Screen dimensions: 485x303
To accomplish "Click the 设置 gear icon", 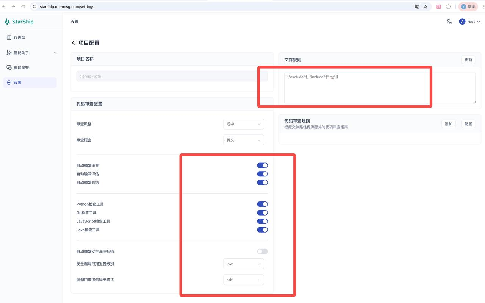I will pos(9,82).
